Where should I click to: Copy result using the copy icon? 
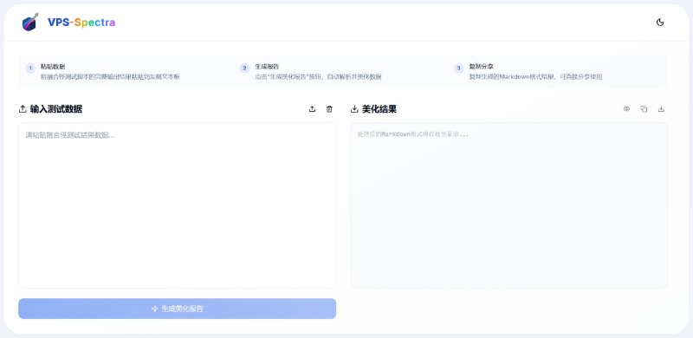coord(644,109)
